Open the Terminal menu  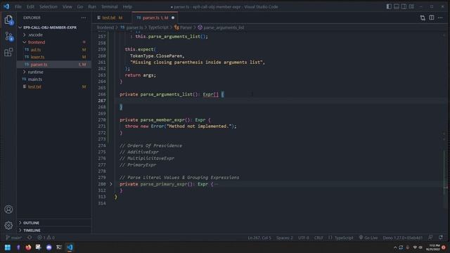pos(110,6)
